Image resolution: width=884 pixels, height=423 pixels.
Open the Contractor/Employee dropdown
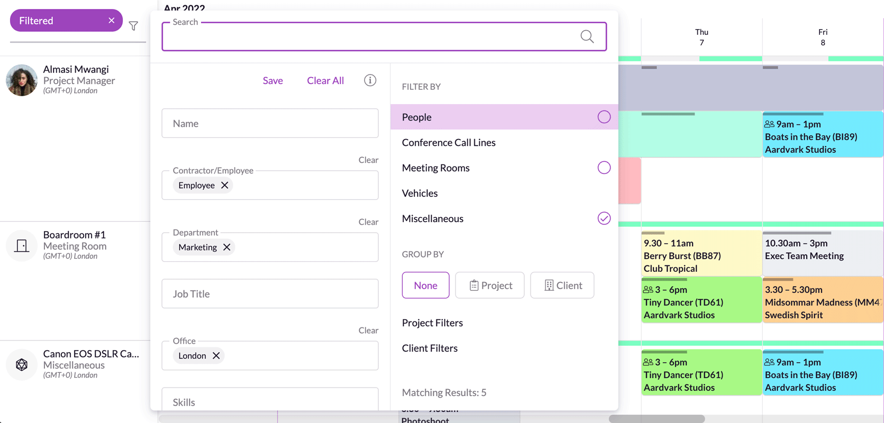click(x=270, y=185)
